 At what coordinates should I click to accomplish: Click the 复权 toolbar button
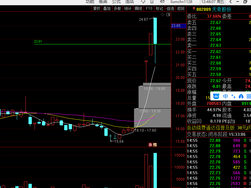(97, 8)
